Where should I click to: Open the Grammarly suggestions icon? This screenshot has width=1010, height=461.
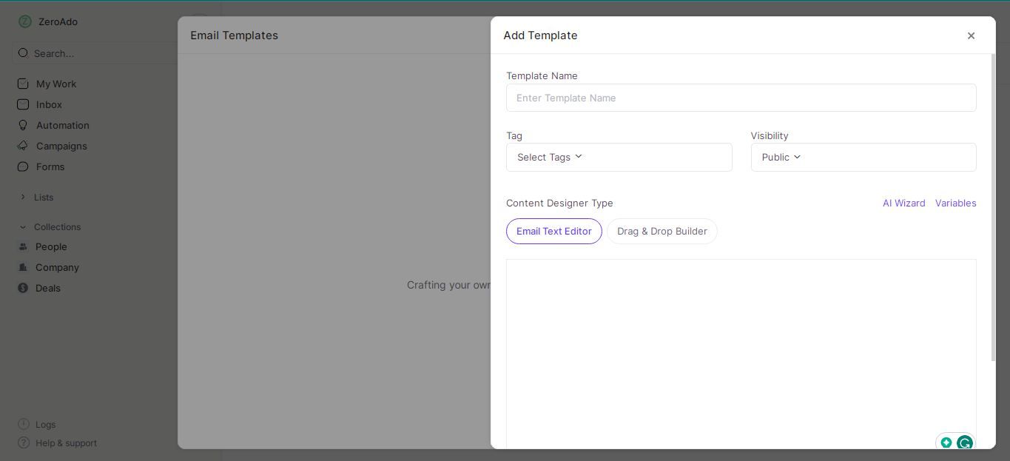tap(965, 443)
